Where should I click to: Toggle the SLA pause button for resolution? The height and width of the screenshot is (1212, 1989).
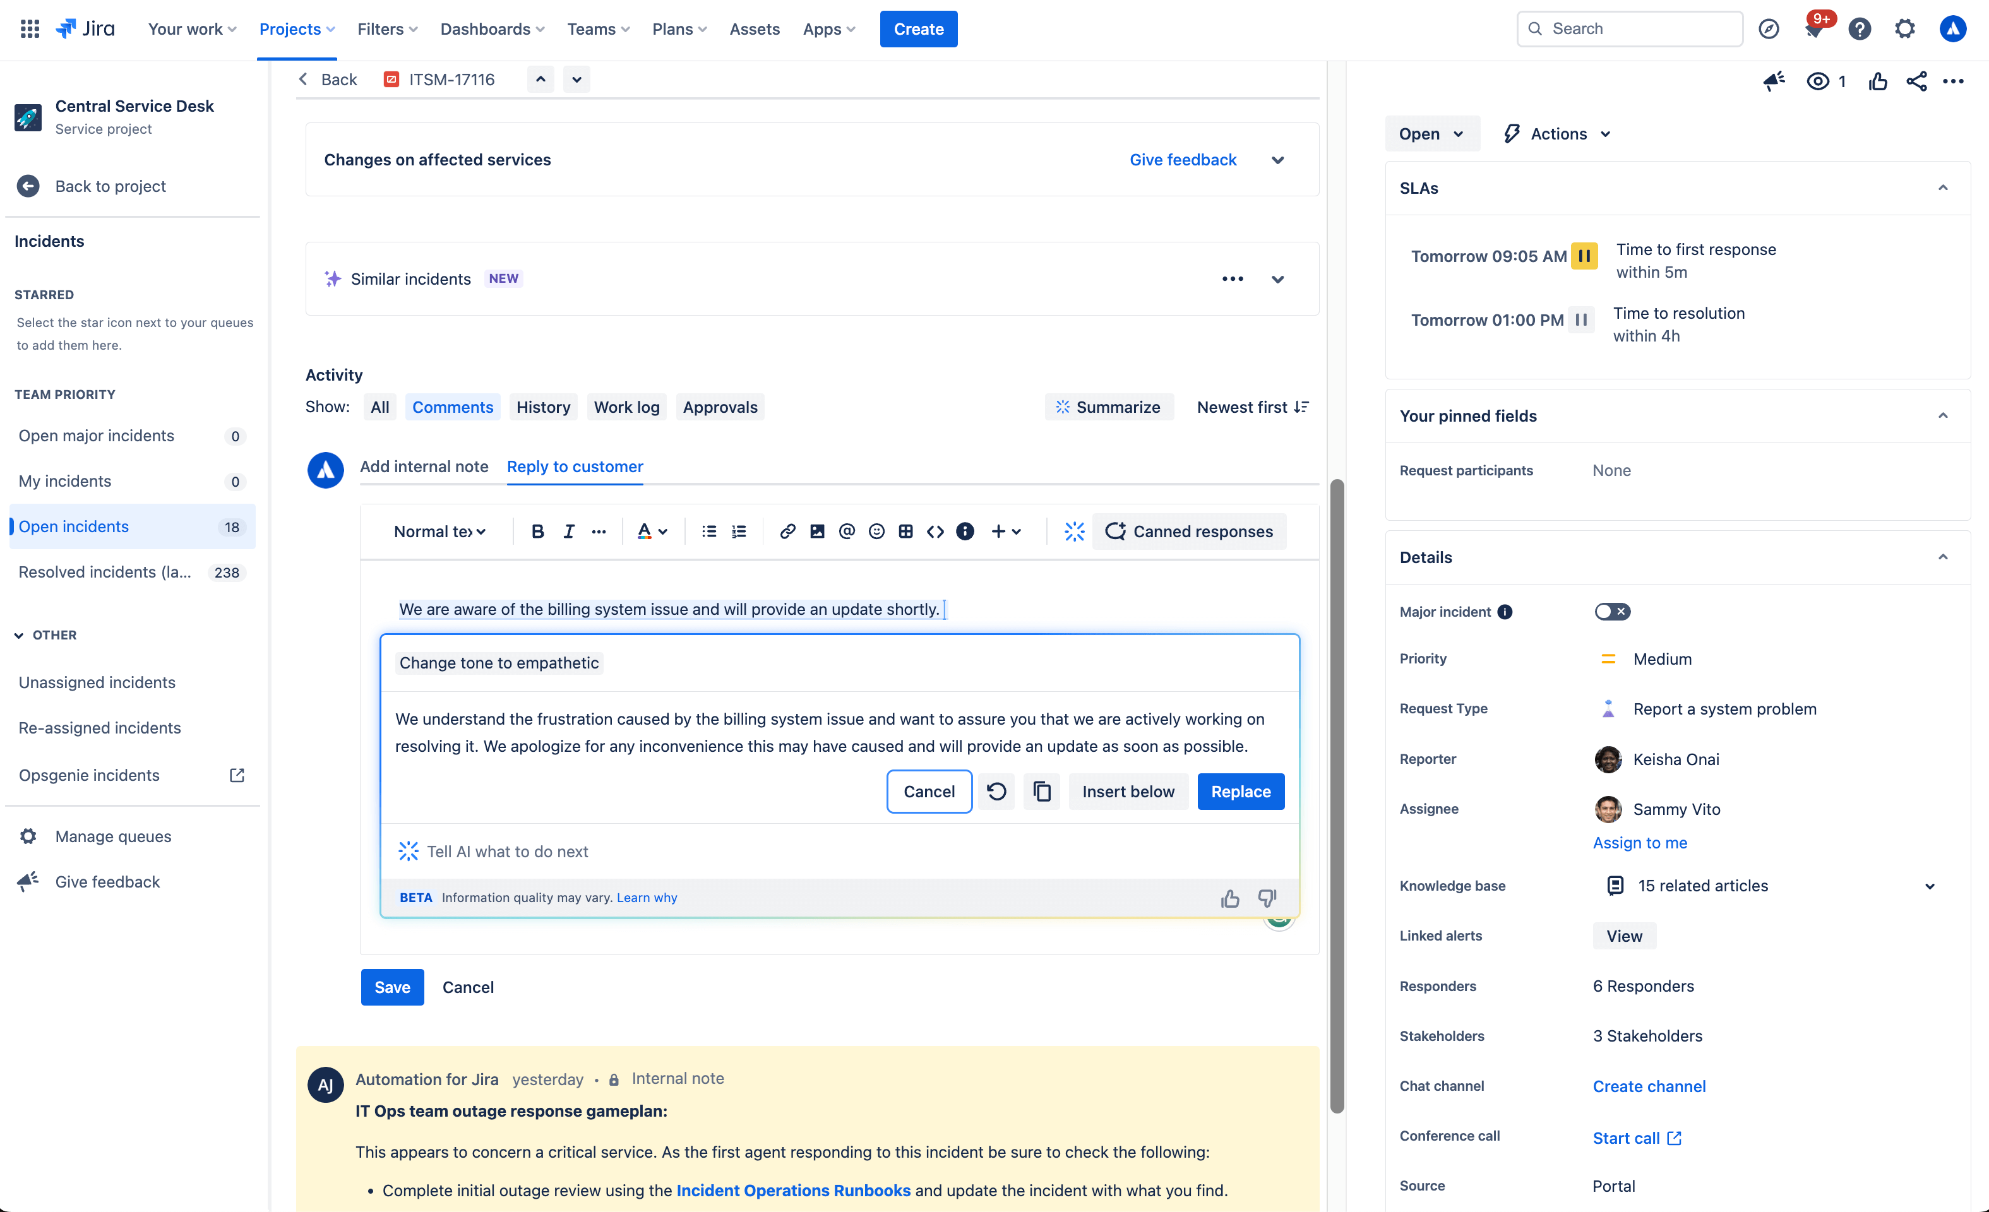tap(1581, 319)
